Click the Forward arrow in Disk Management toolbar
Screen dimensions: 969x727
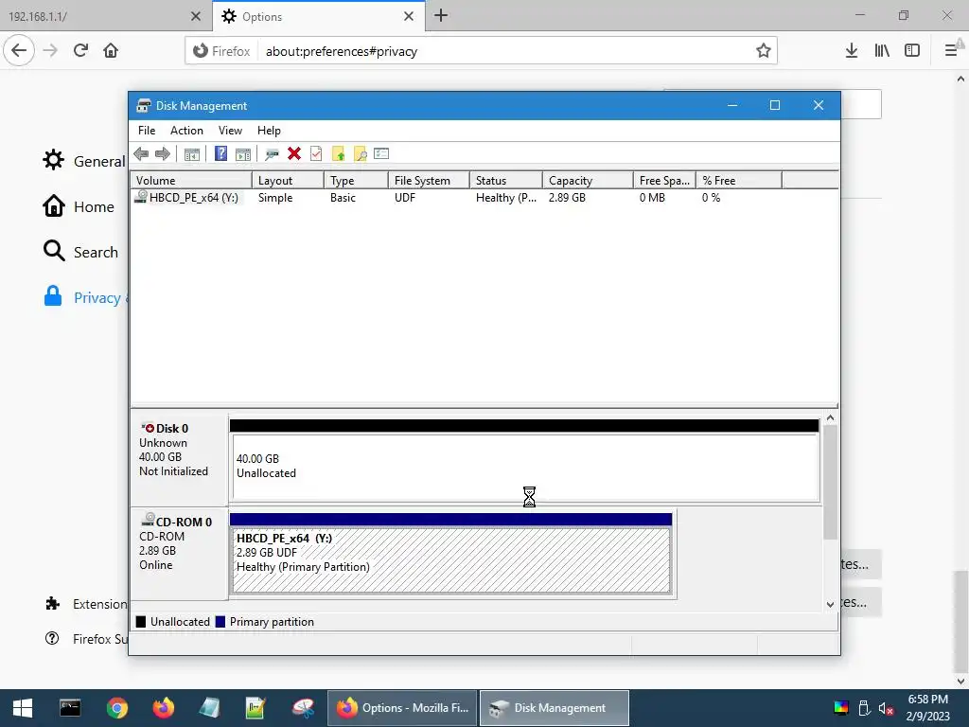point(163,154)
